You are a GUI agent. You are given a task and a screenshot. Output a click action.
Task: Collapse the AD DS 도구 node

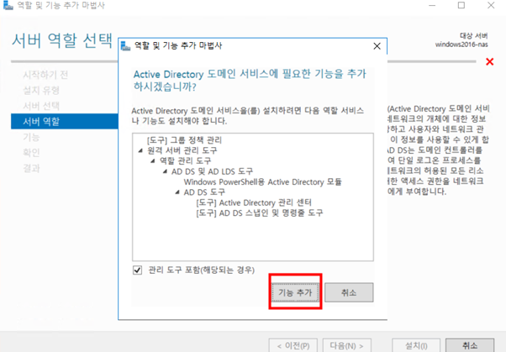coord(177,192)
